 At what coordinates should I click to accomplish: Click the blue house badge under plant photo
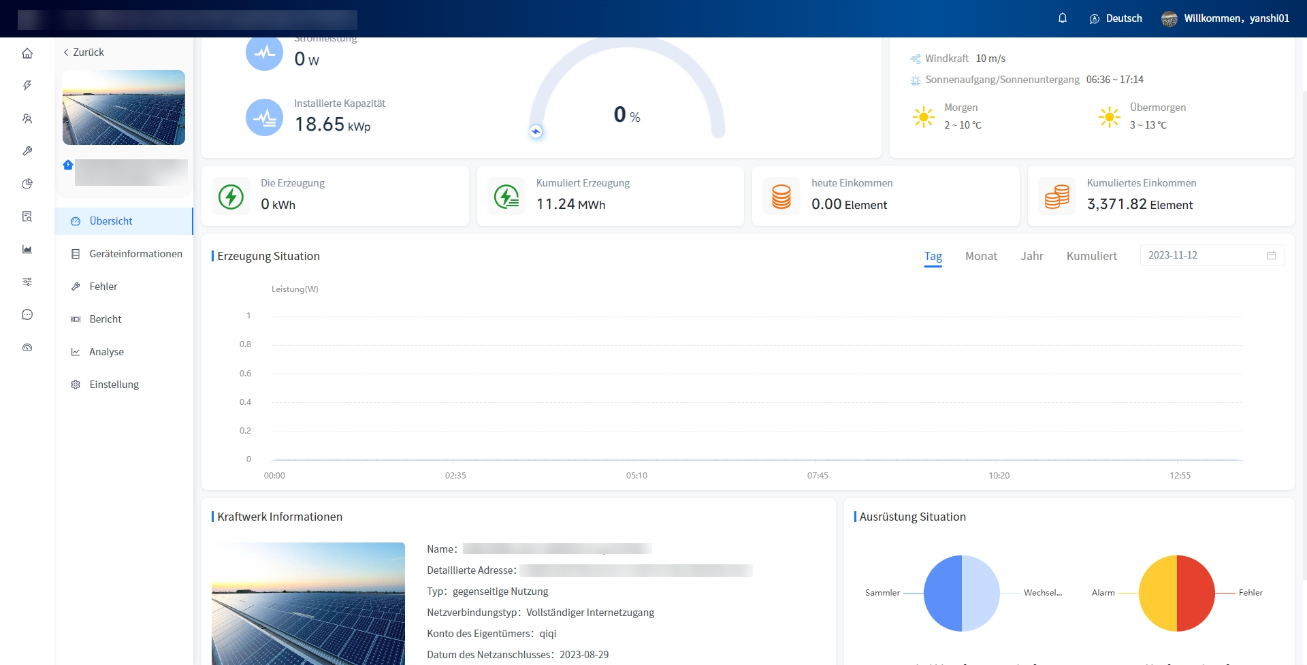coord(68,165)
